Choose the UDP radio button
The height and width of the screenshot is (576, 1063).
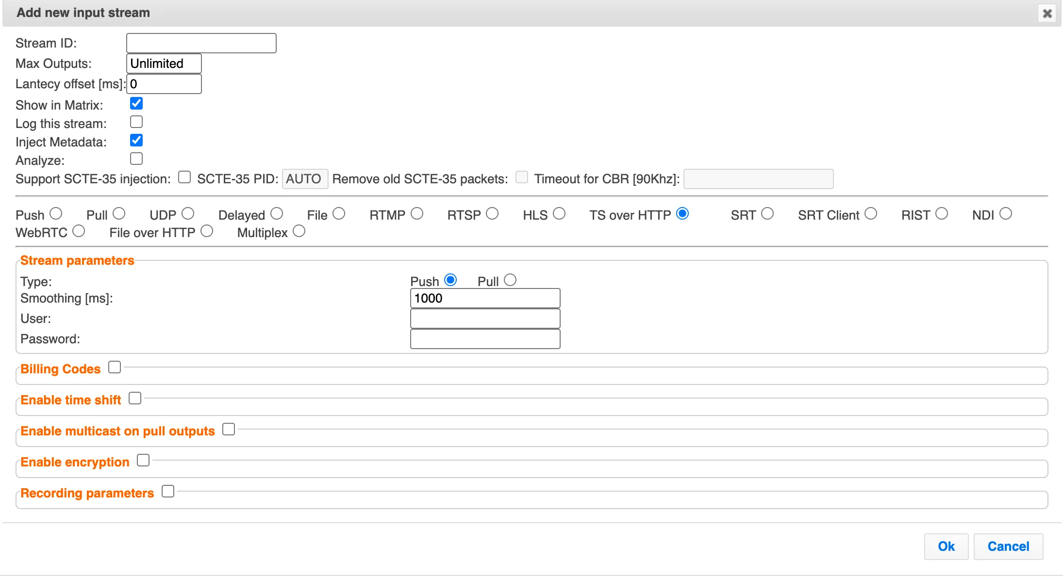click(188, 213)
